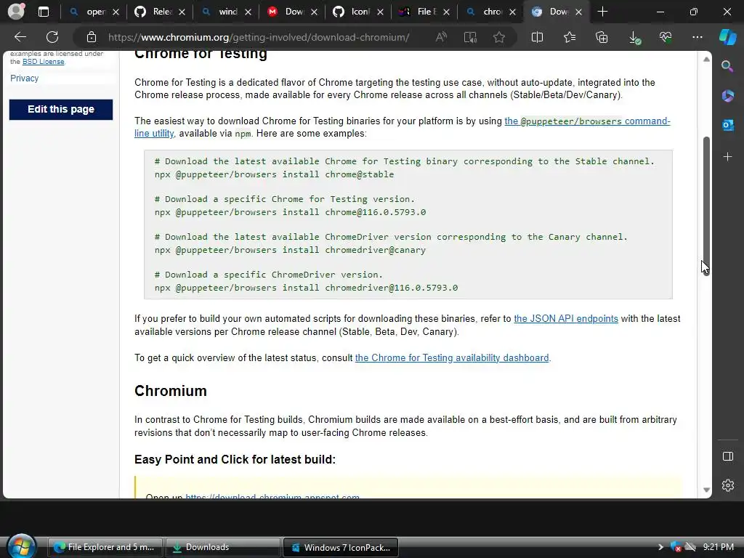Click the address bar URL field
This screenshot has height=558, width=744.
(259, 37)
